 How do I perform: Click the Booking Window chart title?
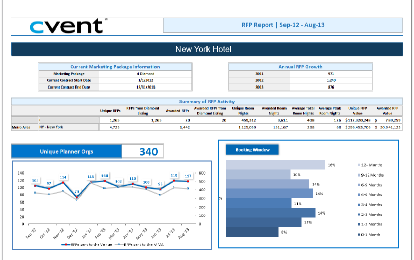click(x=252, y=150)
